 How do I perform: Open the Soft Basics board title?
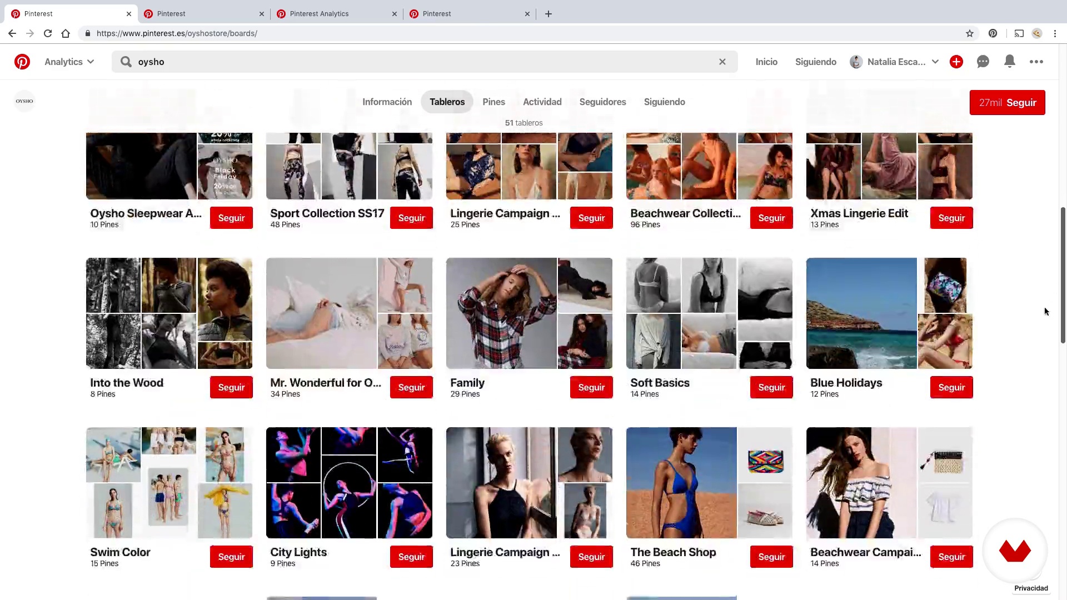(x=660, y=383)
